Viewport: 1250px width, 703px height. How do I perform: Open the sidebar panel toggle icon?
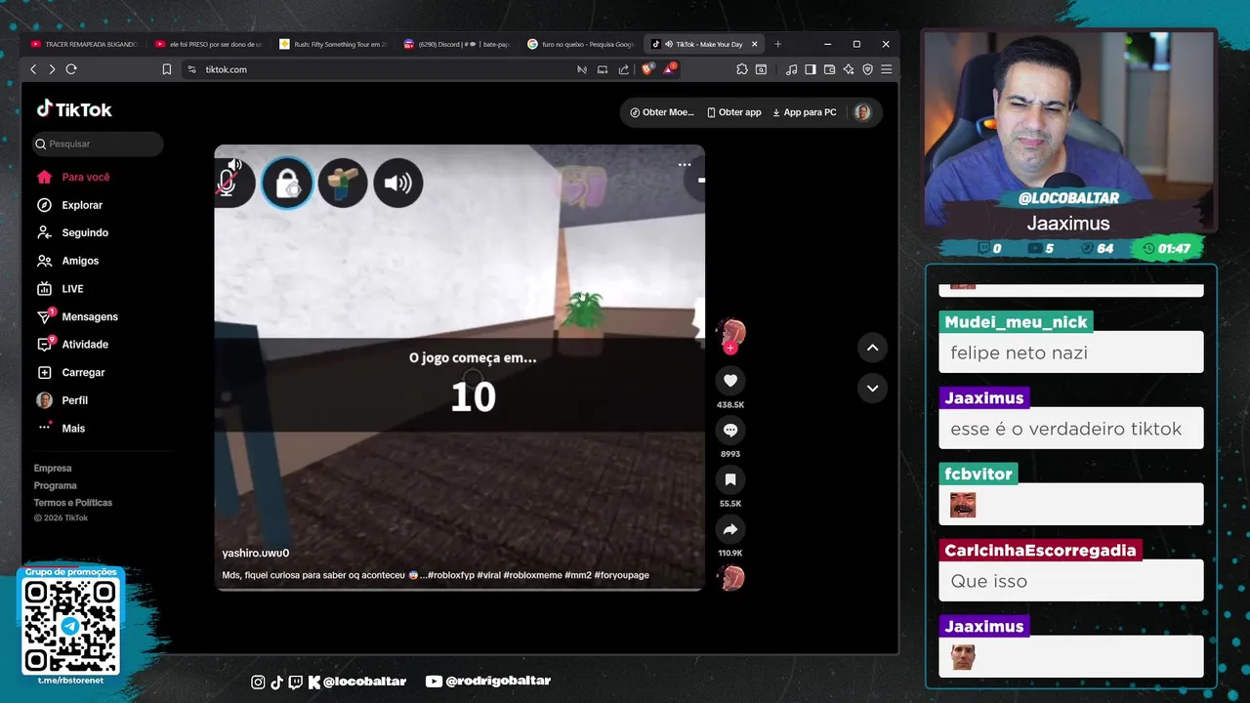(x=810, y=69)
